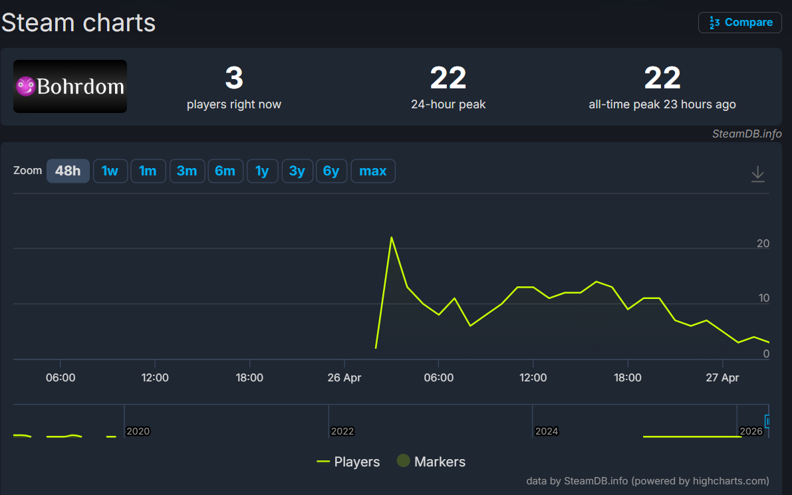Viewport: 792px width, 495px height.
Task: Set chart zoom to 1m
Action: 148,171
